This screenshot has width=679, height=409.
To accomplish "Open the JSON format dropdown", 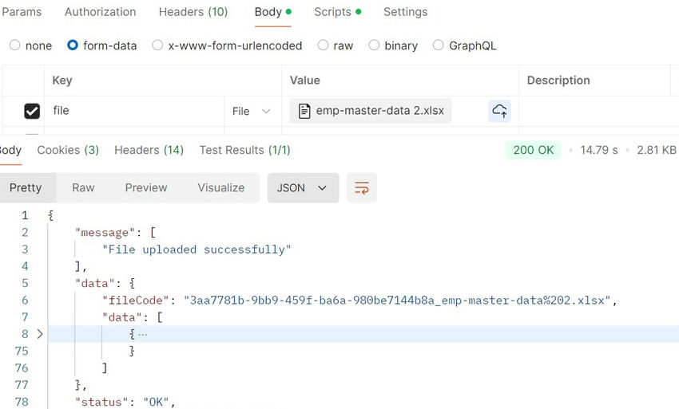I will [x=303, y=187].
